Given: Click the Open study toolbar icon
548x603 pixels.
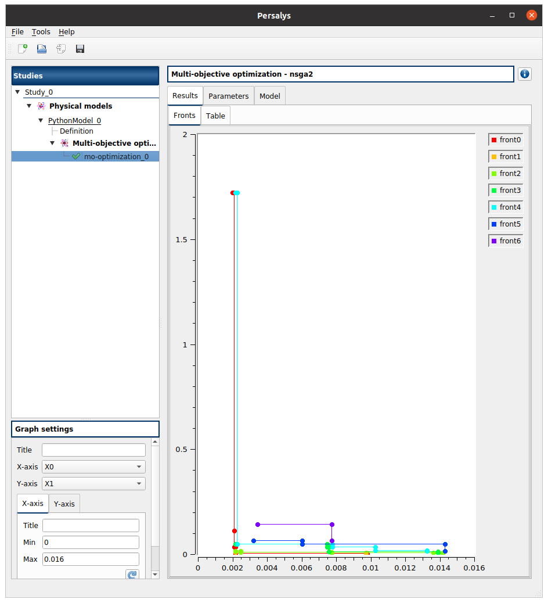Looking at the screenshot, I should click(42, 49).
